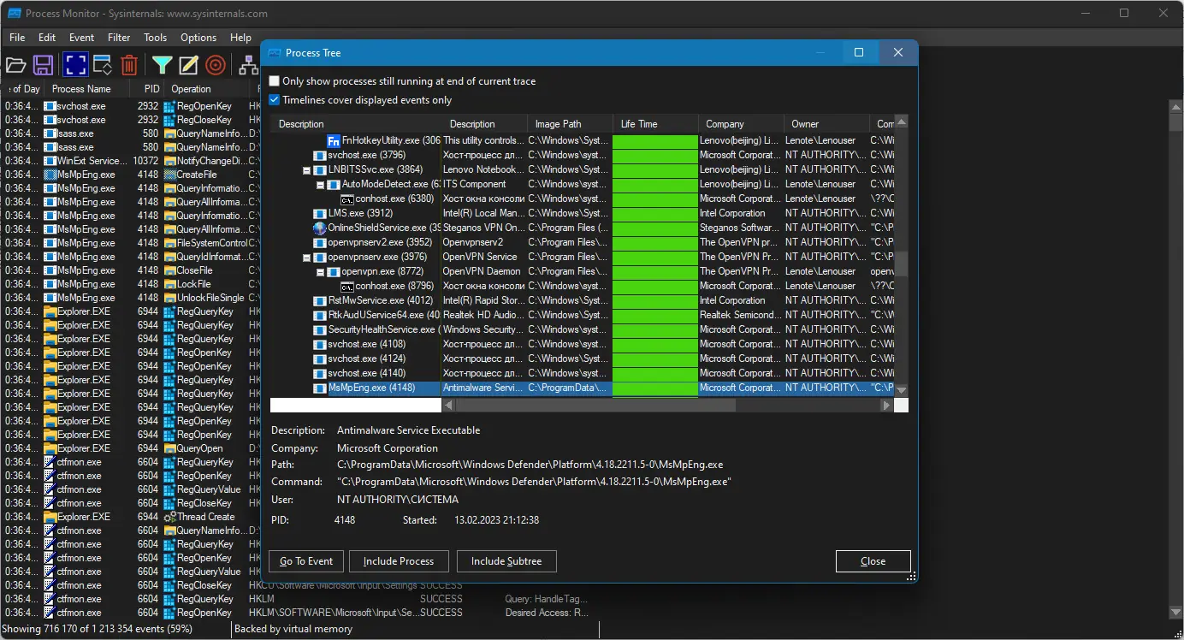Open a saved capture with the folder icon

point(15,65)
